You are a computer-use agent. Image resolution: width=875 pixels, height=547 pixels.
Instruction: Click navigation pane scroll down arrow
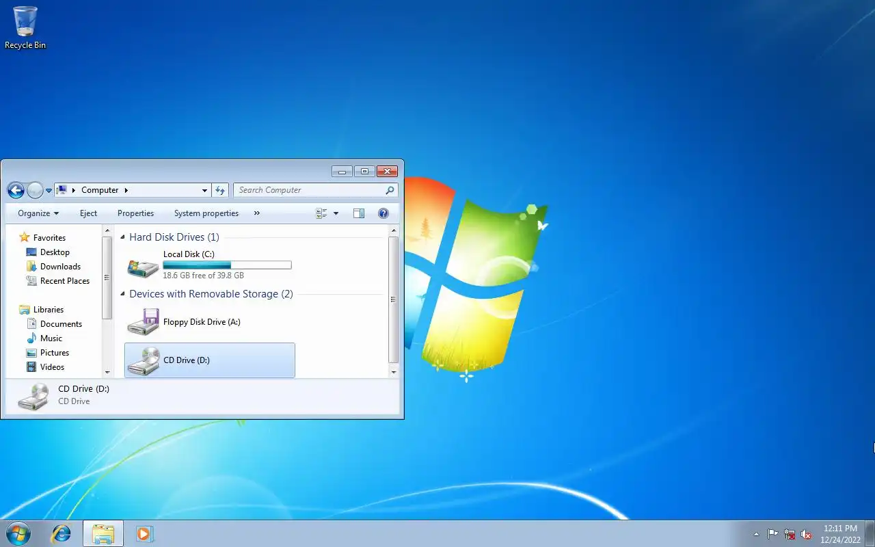(107, 372)
